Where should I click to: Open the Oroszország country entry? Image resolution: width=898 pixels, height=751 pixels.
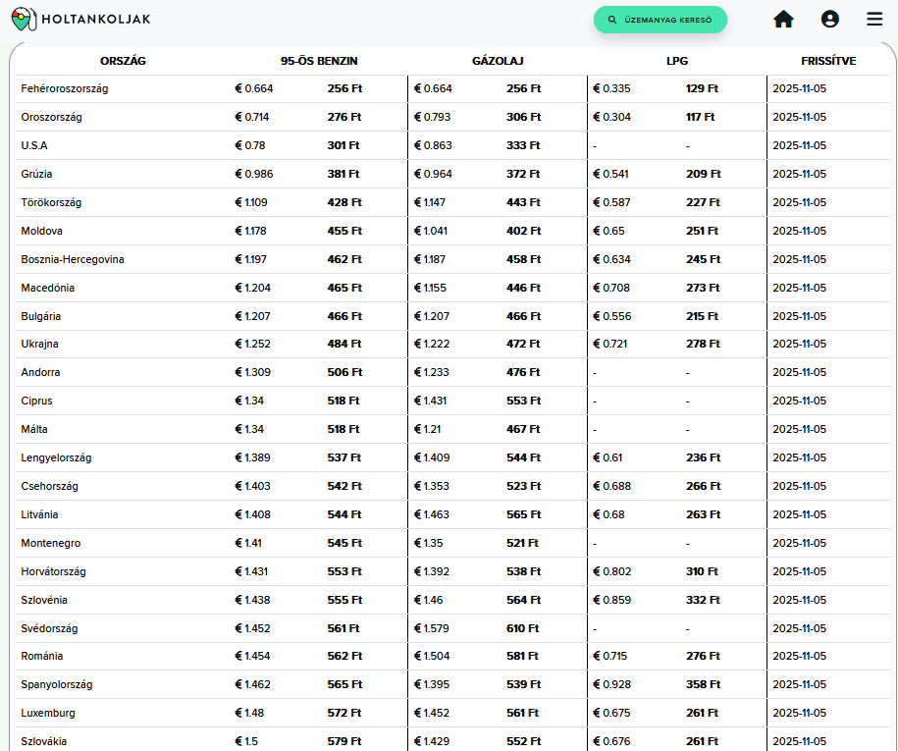click(51, 117)
